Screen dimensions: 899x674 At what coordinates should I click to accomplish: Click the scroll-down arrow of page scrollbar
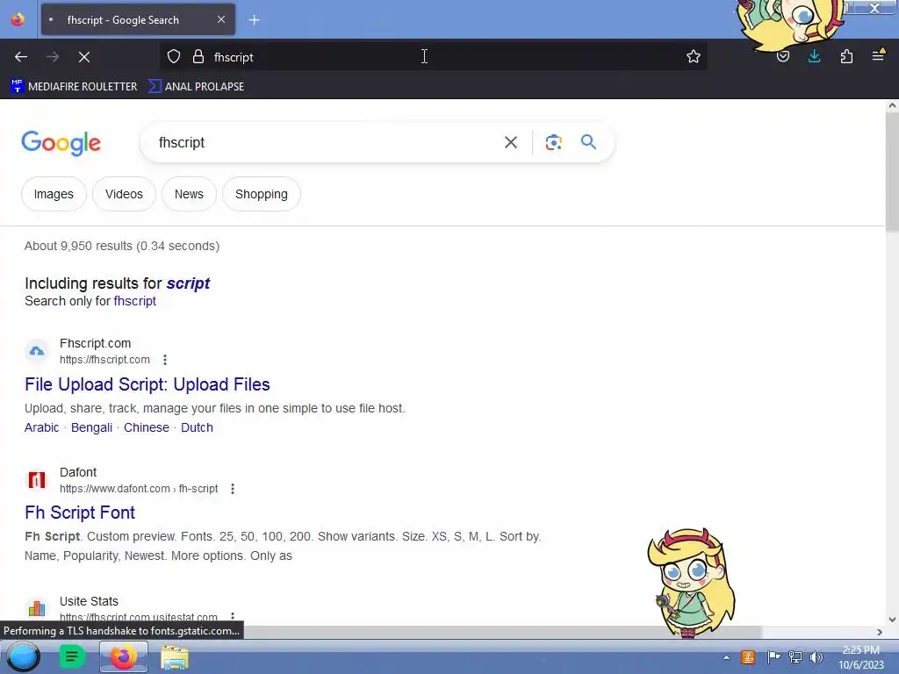coord(892,619)
